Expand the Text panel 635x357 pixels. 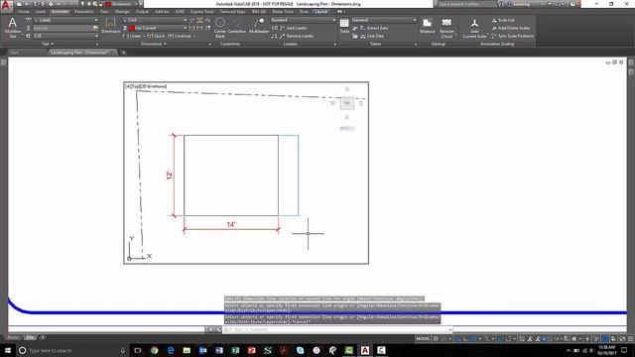click(48, 44)
